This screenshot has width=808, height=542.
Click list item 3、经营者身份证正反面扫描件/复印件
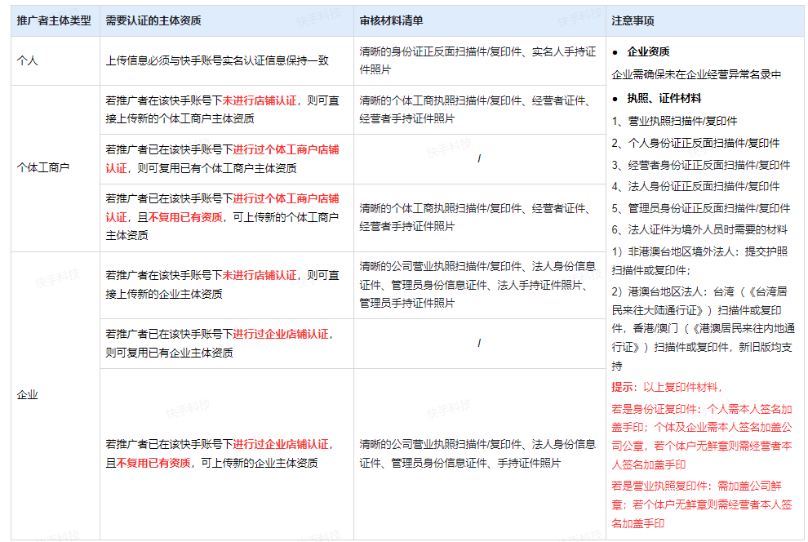(x=701, y=166)
